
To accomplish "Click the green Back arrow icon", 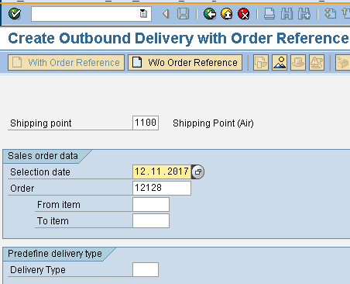I will [x=210, y=14].
